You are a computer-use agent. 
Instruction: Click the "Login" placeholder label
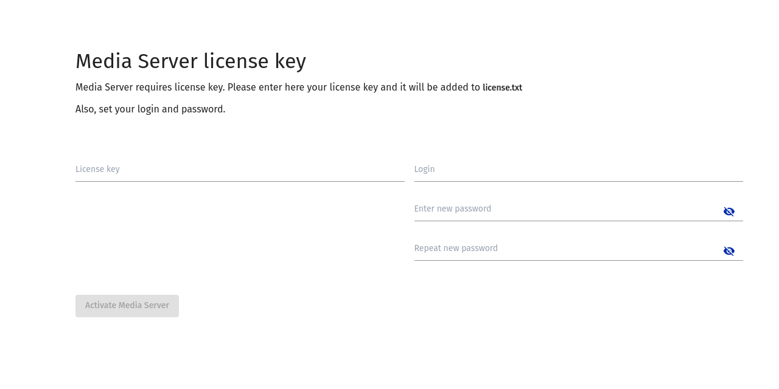tap(424, 170)
